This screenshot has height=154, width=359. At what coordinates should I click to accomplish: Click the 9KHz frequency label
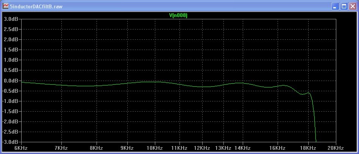(x=127, y=148)
